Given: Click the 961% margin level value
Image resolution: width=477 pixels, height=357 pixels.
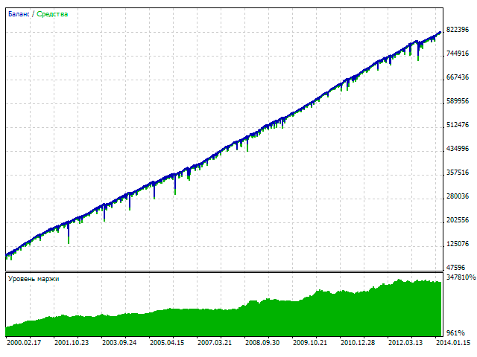Looking at the screenshot, I should 455,333.
